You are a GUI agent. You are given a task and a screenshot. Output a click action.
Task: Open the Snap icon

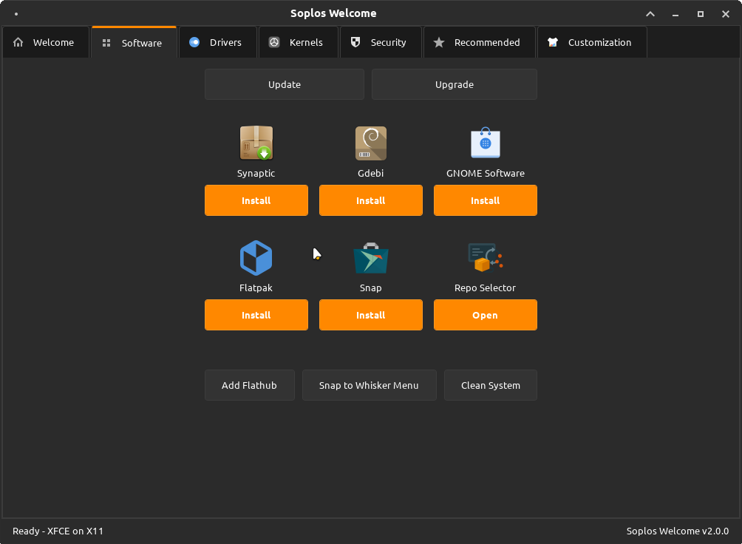click(370, 257)
